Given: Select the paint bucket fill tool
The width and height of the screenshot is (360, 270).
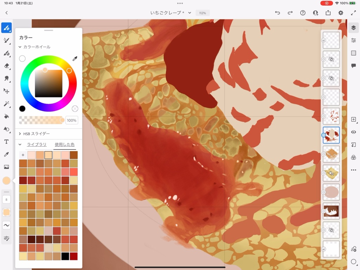Looking at the screenshot, I should [x=6, y=116].
